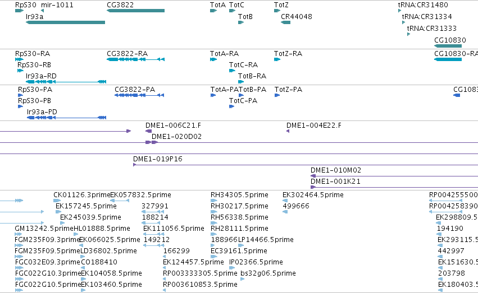Click the 149212 feature label
The width and height of the screenshot is (478, 293).
pos(156,240)
